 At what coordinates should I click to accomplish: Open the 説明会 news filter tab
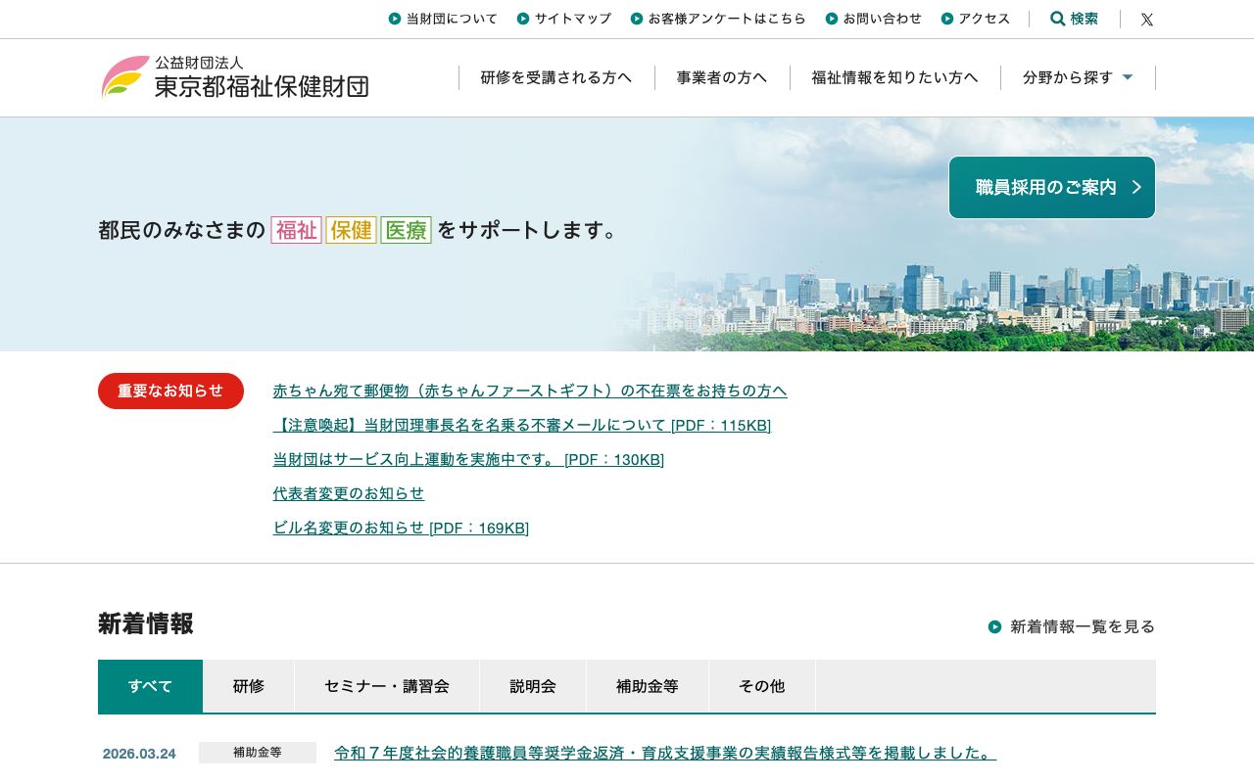532,686
